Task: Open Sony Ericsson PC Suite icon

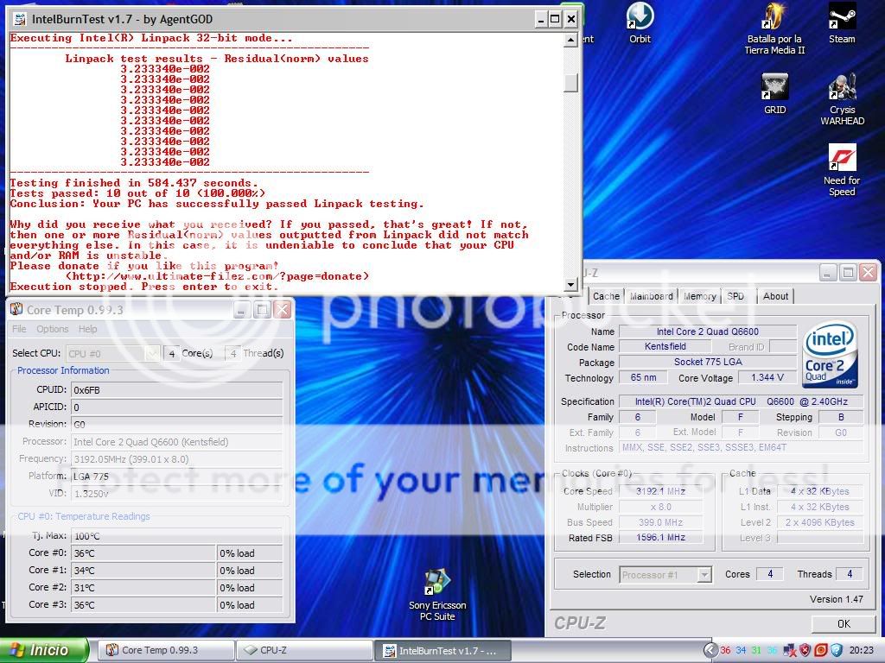Action: (x=437, y=595)
